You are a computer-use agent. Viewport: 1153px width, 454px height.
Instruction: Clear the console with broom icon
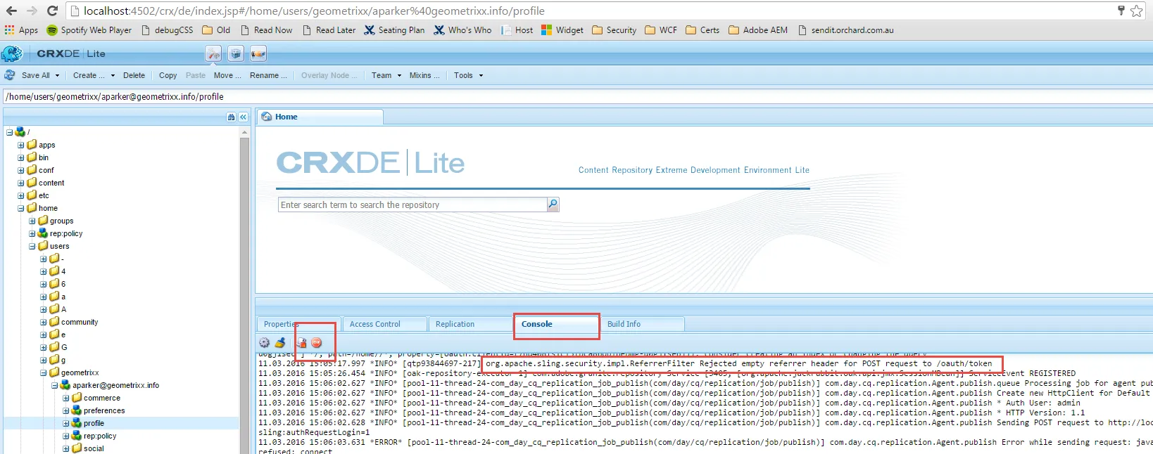[280, 342]
